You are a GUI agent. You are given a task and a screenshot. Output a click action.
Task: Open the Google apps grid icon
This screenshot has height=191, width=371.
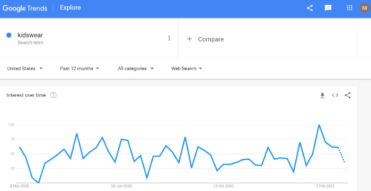tap(349, 8)
